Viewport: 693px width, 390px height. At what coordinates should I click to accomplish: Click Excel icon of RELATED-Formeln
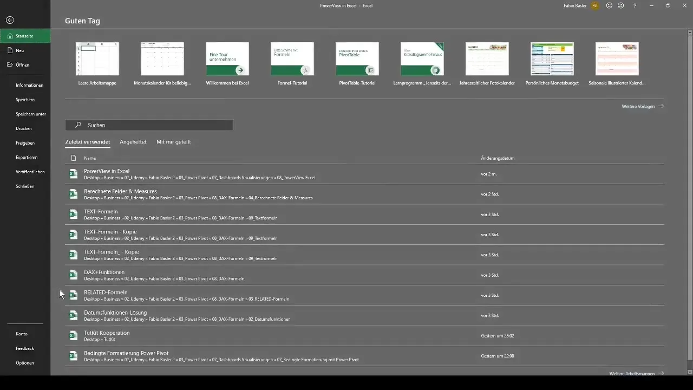pyautogui.click(x=73, y=295)
